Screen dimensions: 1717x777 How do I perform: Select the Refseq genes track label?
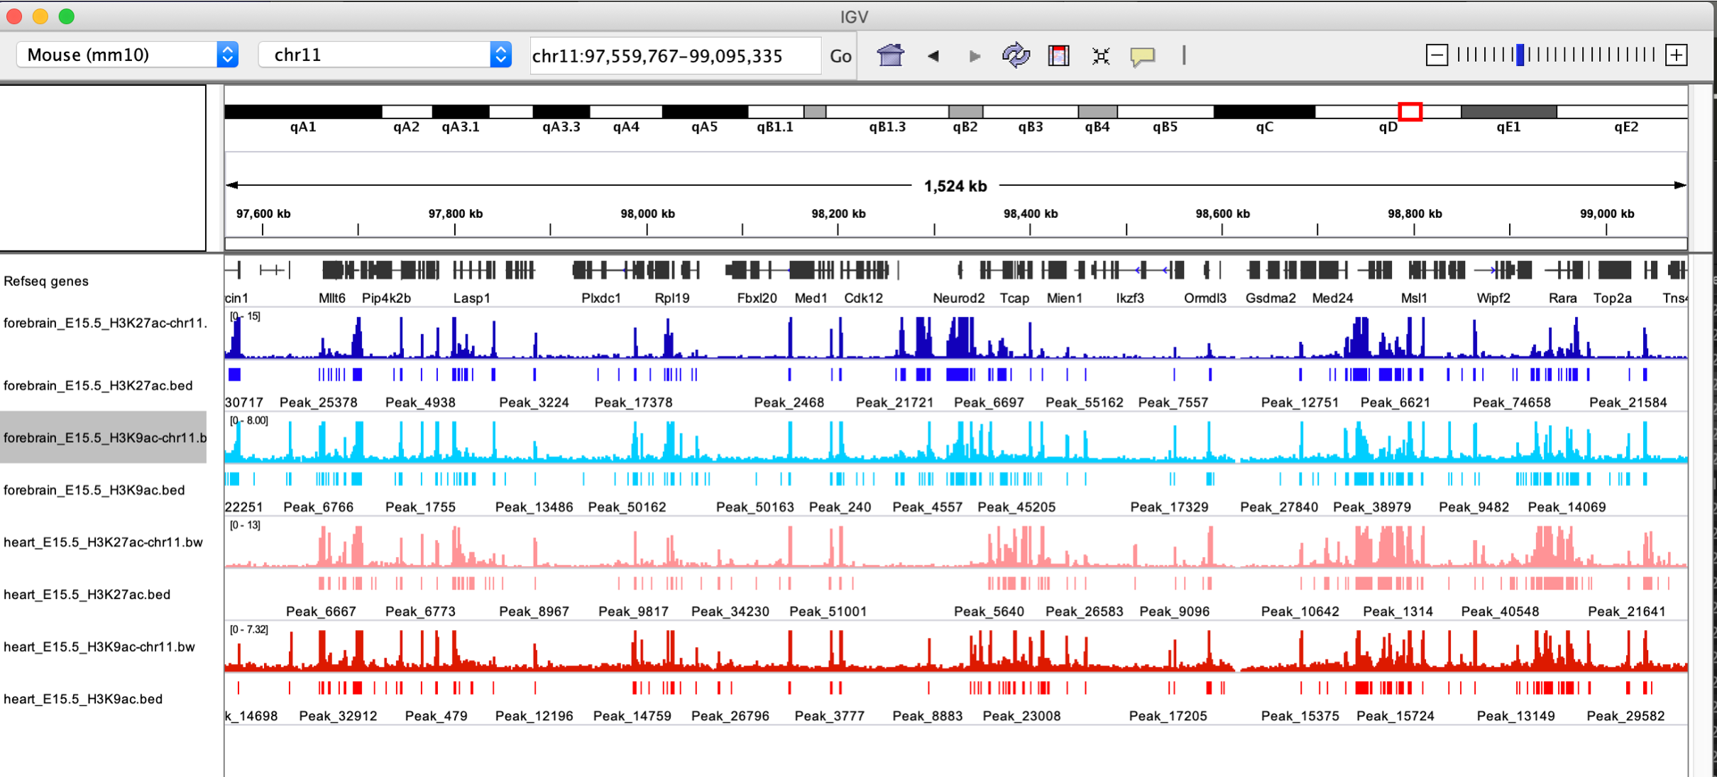pos(46,281)
